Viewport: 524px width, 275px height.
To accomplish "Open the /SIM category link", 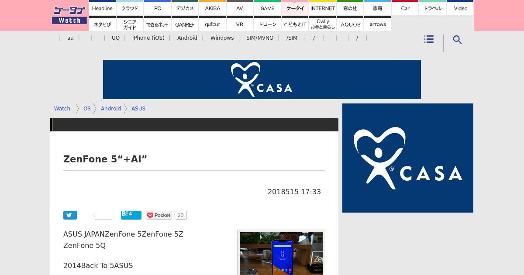I will (x=292, y=38).
